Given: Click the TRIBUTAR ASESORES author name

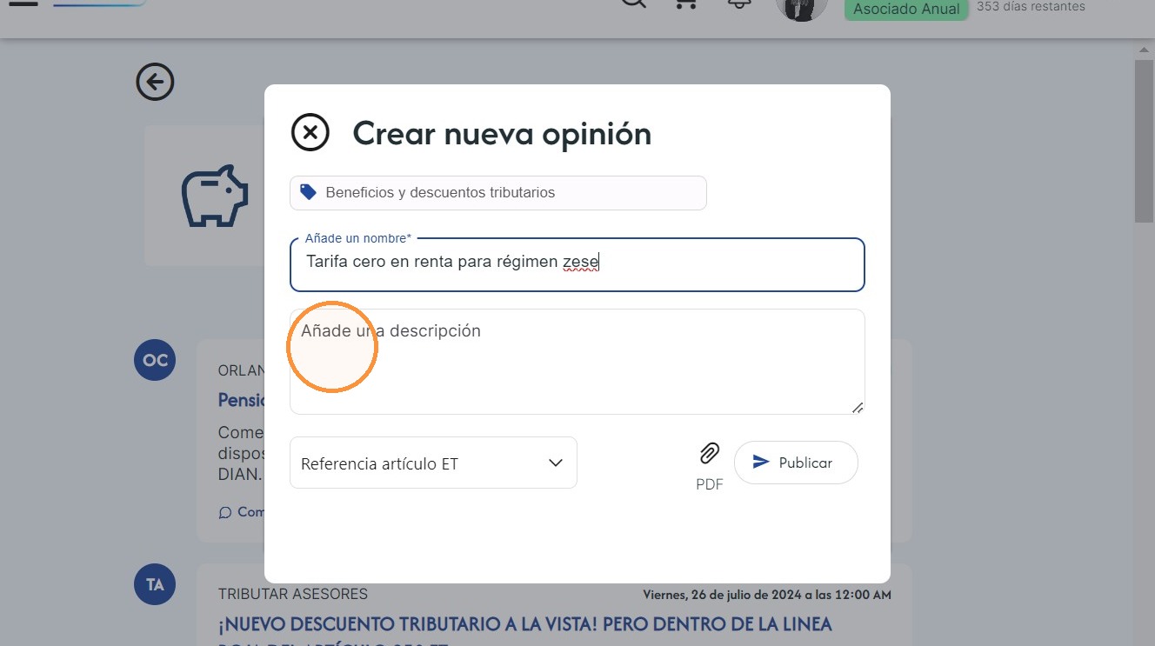Looking at the screenshot, I should 293,594.
